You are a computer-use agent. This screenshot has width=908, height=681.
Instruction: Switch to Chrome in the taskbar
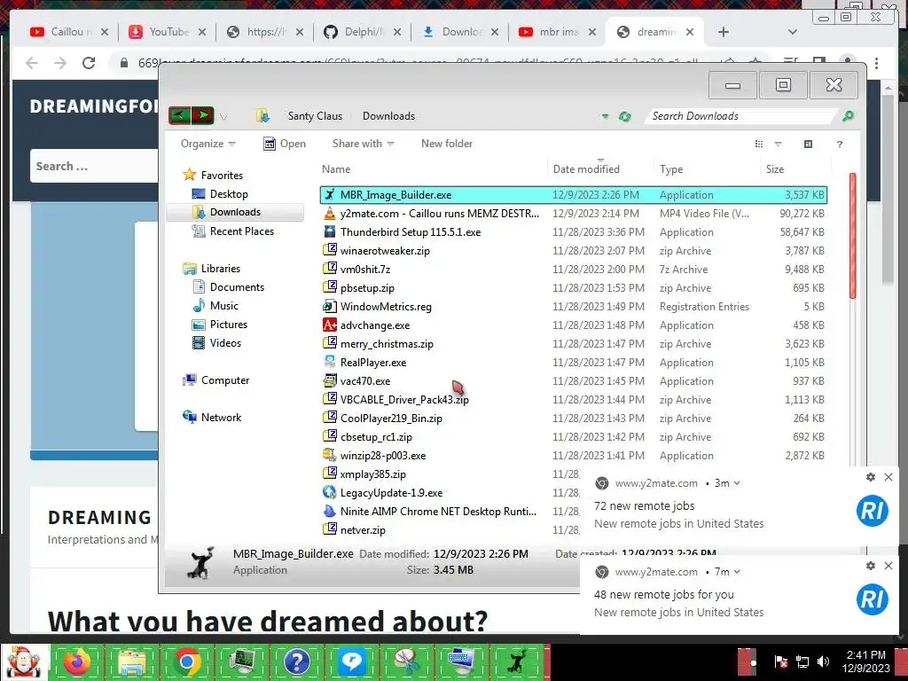(187, 661)
